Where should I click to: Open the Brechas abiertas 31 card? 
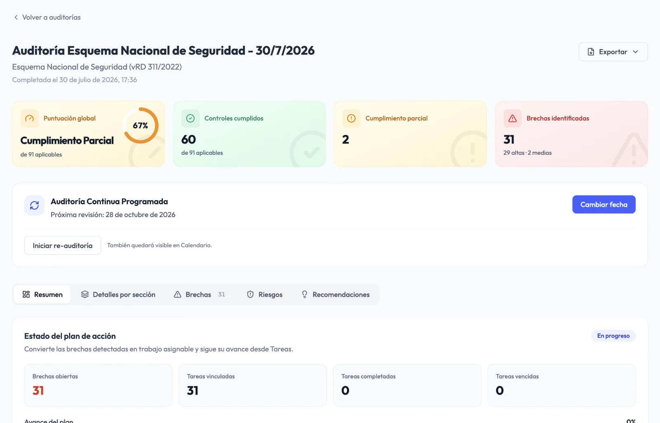(98, 385)
